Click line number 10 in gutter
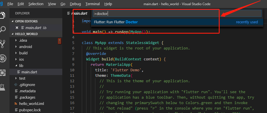 tap(72, 70)
